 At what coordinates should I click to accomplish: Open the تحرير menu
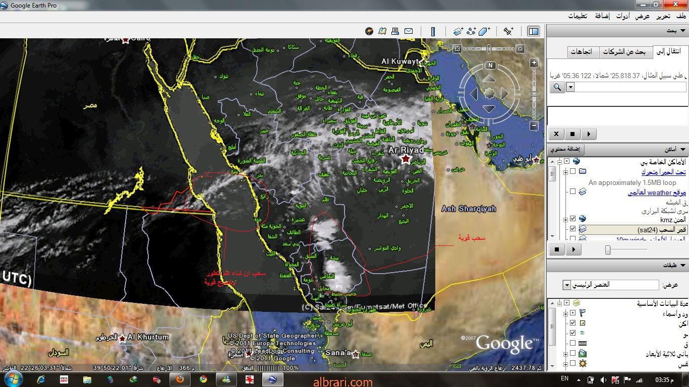click(x=663, y=16)
